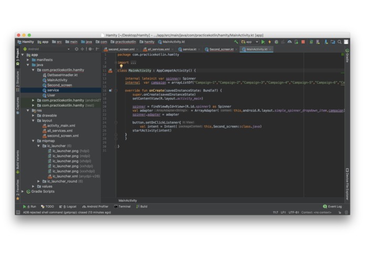The height and width of the screenshot is (260, 365).
Task: Fold the import block expander
Action: coord(116,63)
